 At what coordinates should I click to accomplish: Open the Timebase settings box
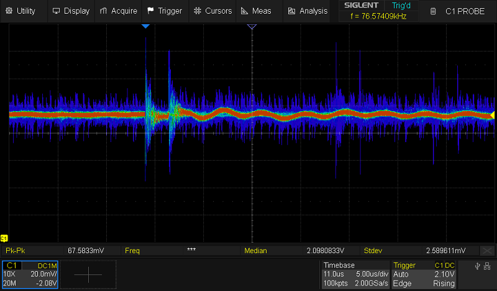tap(355, 274)
